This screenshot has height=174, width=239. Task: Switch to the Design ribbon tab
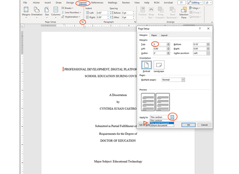70,3
